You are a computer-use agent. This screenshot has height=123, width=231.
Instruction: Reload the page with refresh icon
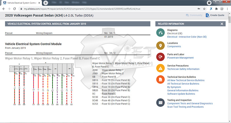14,9
